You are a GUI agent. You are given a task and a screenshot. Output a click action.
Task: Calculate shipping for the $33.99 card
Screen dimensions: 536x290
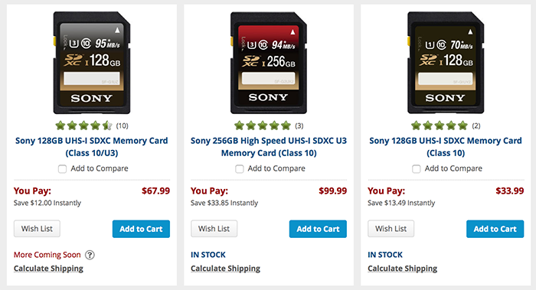point(402,269)
